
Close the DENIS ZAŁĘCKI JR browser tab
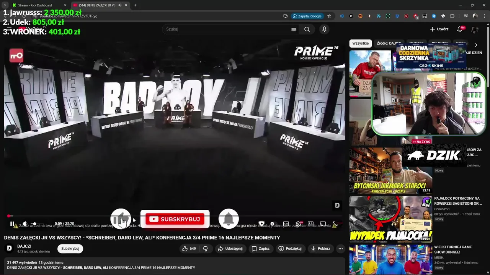126,5
